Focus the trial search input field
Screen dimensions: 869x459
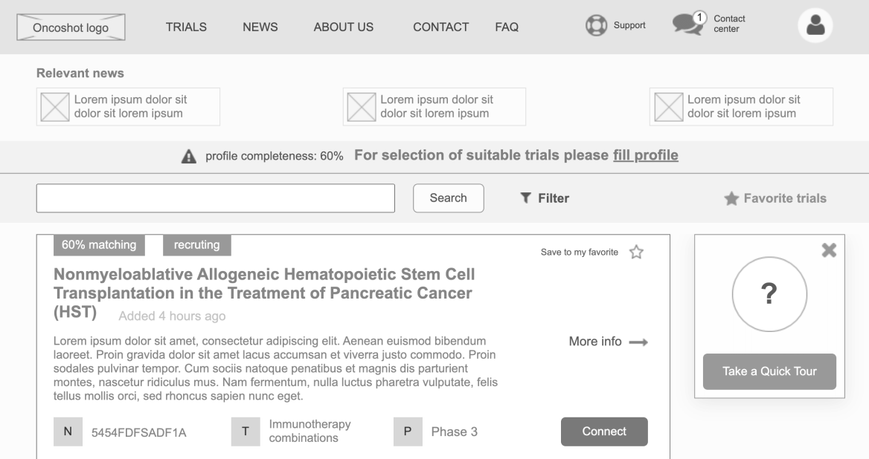[x=215, y=198]
